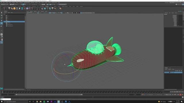Click the Outliner search field
Image resolution: width=184 pixels, height=103 pixels.
pos(15,14)
